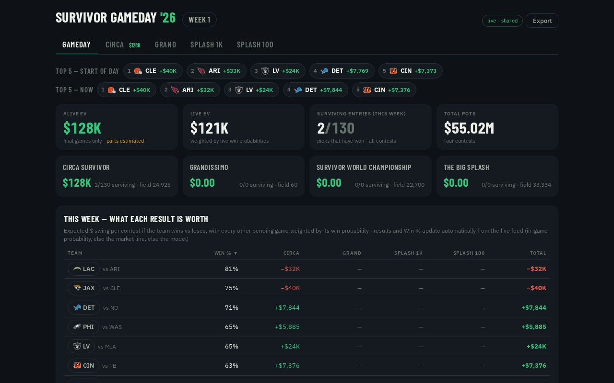614x383 pixels.
Task: Switch to the Gameday tab
Action: pyautogui.click(x=77, y=45)
